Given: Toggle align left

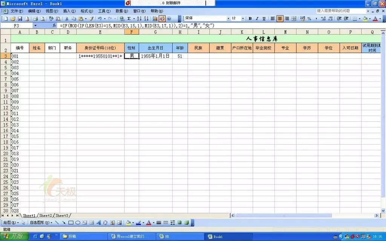Looking at the screenshot, I should pyautogui.click(x=273, y=19).
